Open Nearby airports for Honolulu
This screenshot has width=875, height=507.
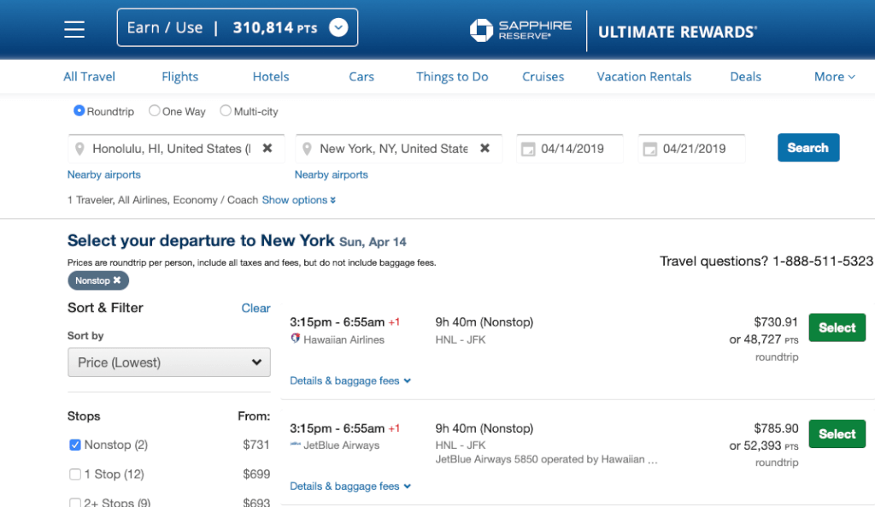coord(103,174)
